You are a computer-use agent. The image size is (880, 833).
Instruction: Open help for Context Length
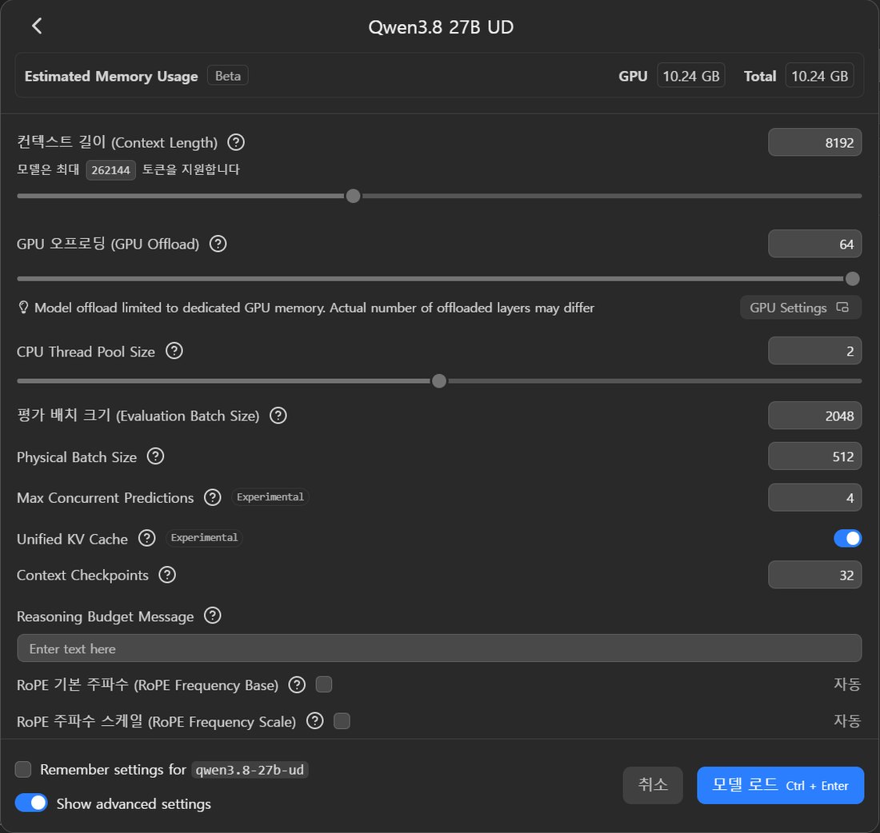236,142
